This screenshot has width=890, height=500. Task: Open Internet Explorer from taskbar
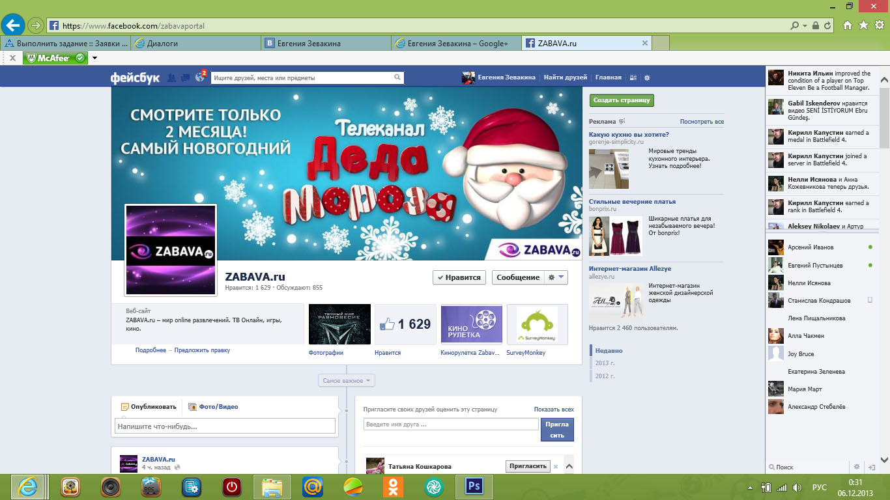point(28,486)
